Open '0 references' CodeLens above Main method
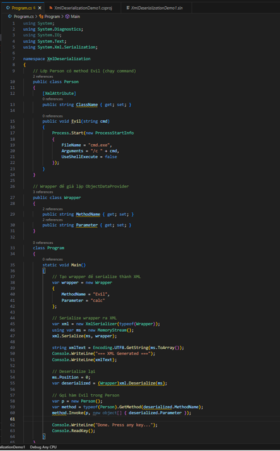 [53, 259]
